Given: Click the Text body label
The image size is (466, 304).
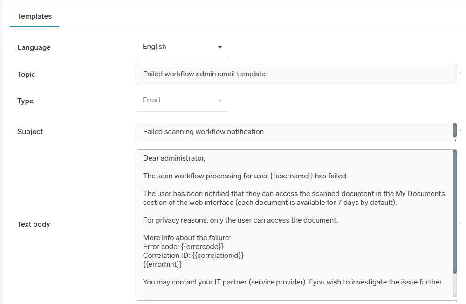Looking at the screenshot, I should [x=34, y=224].
